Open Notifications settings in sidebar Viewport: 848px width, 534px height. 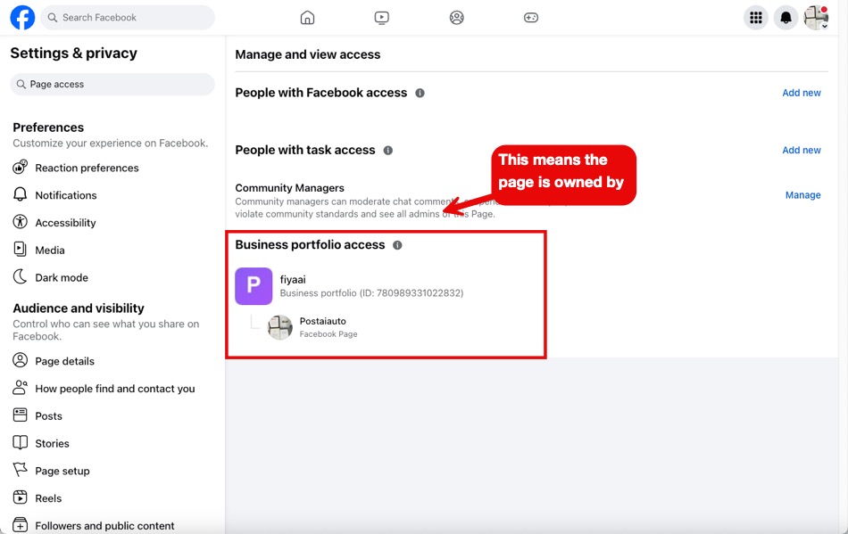(x=65, y=195)
